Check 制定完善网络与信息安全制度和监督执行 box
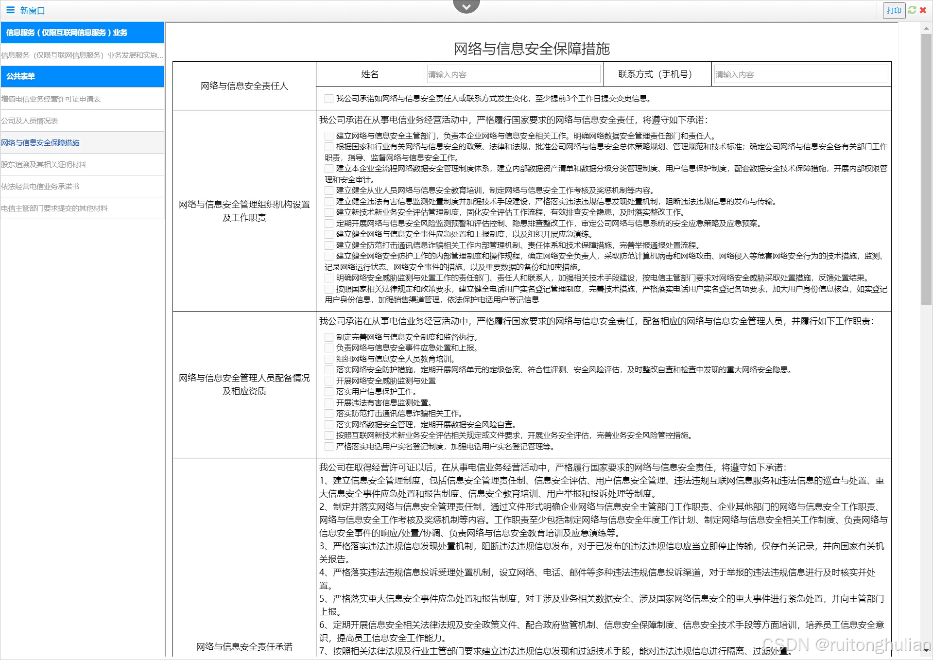Screen dimensions: 933x660 tap(329, 337)
